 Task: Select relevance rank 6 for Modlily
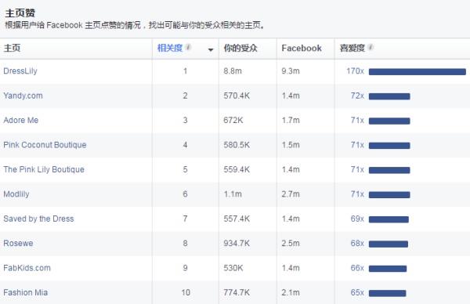[185, 194]
